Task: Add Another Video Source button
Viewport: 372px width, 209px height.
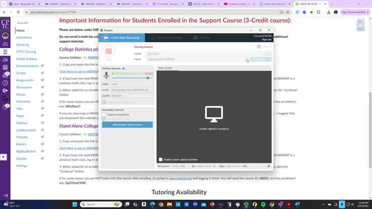Action: (127, 125)
